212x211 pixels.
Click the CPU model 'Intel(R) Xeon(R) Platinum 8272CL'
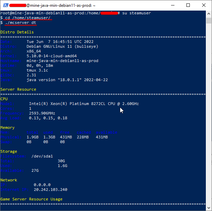point(67,104)
